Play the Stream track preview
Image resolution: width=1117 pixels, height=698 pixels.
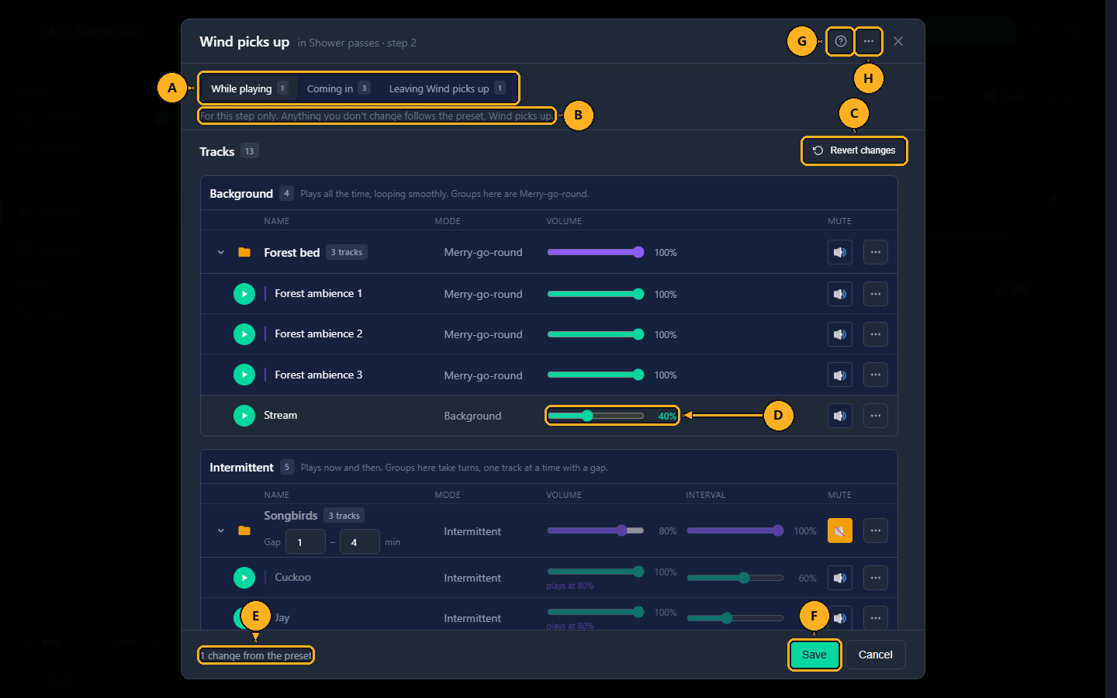[244, 416]
